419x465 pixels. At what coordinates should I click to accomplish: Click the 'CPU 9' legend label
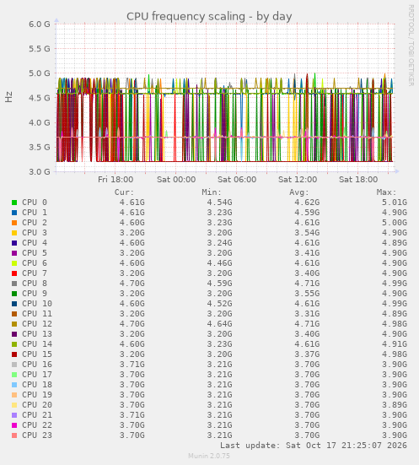coord(35,294)
